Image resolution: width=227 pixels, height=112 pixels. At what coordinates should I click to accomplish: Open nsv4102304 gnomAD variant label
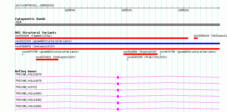44,41
